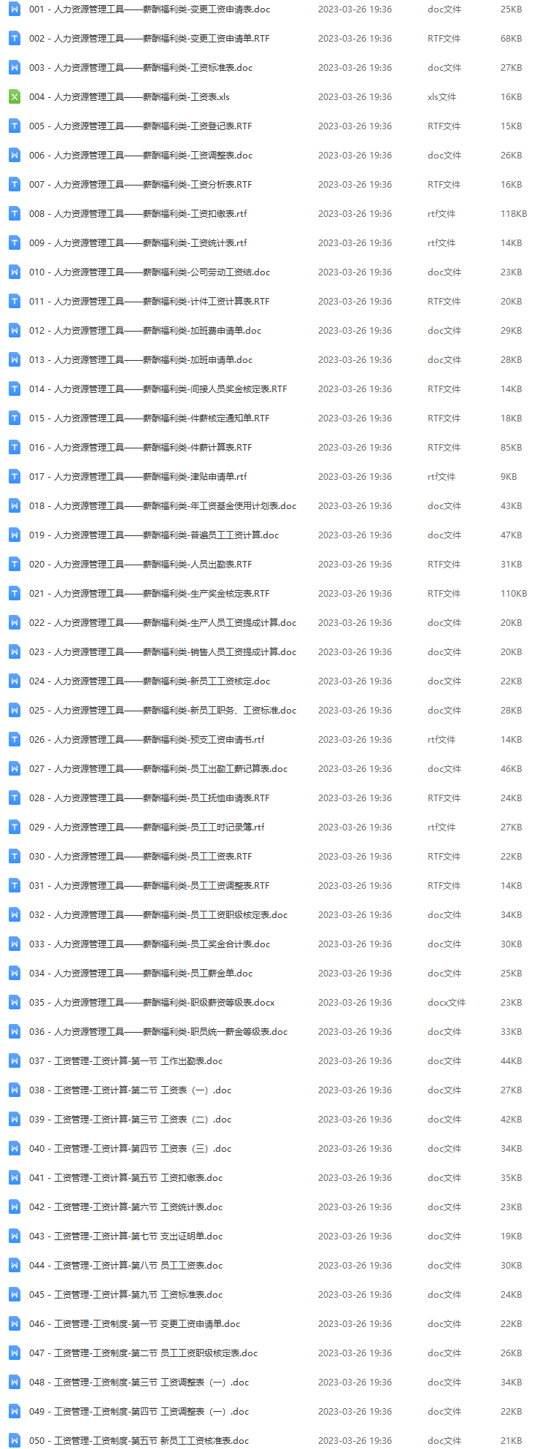Select file 026 预支工资申请书.rtf
Image resolution: width=540 pixels, height=1449 pixels.
click(147, 739)
